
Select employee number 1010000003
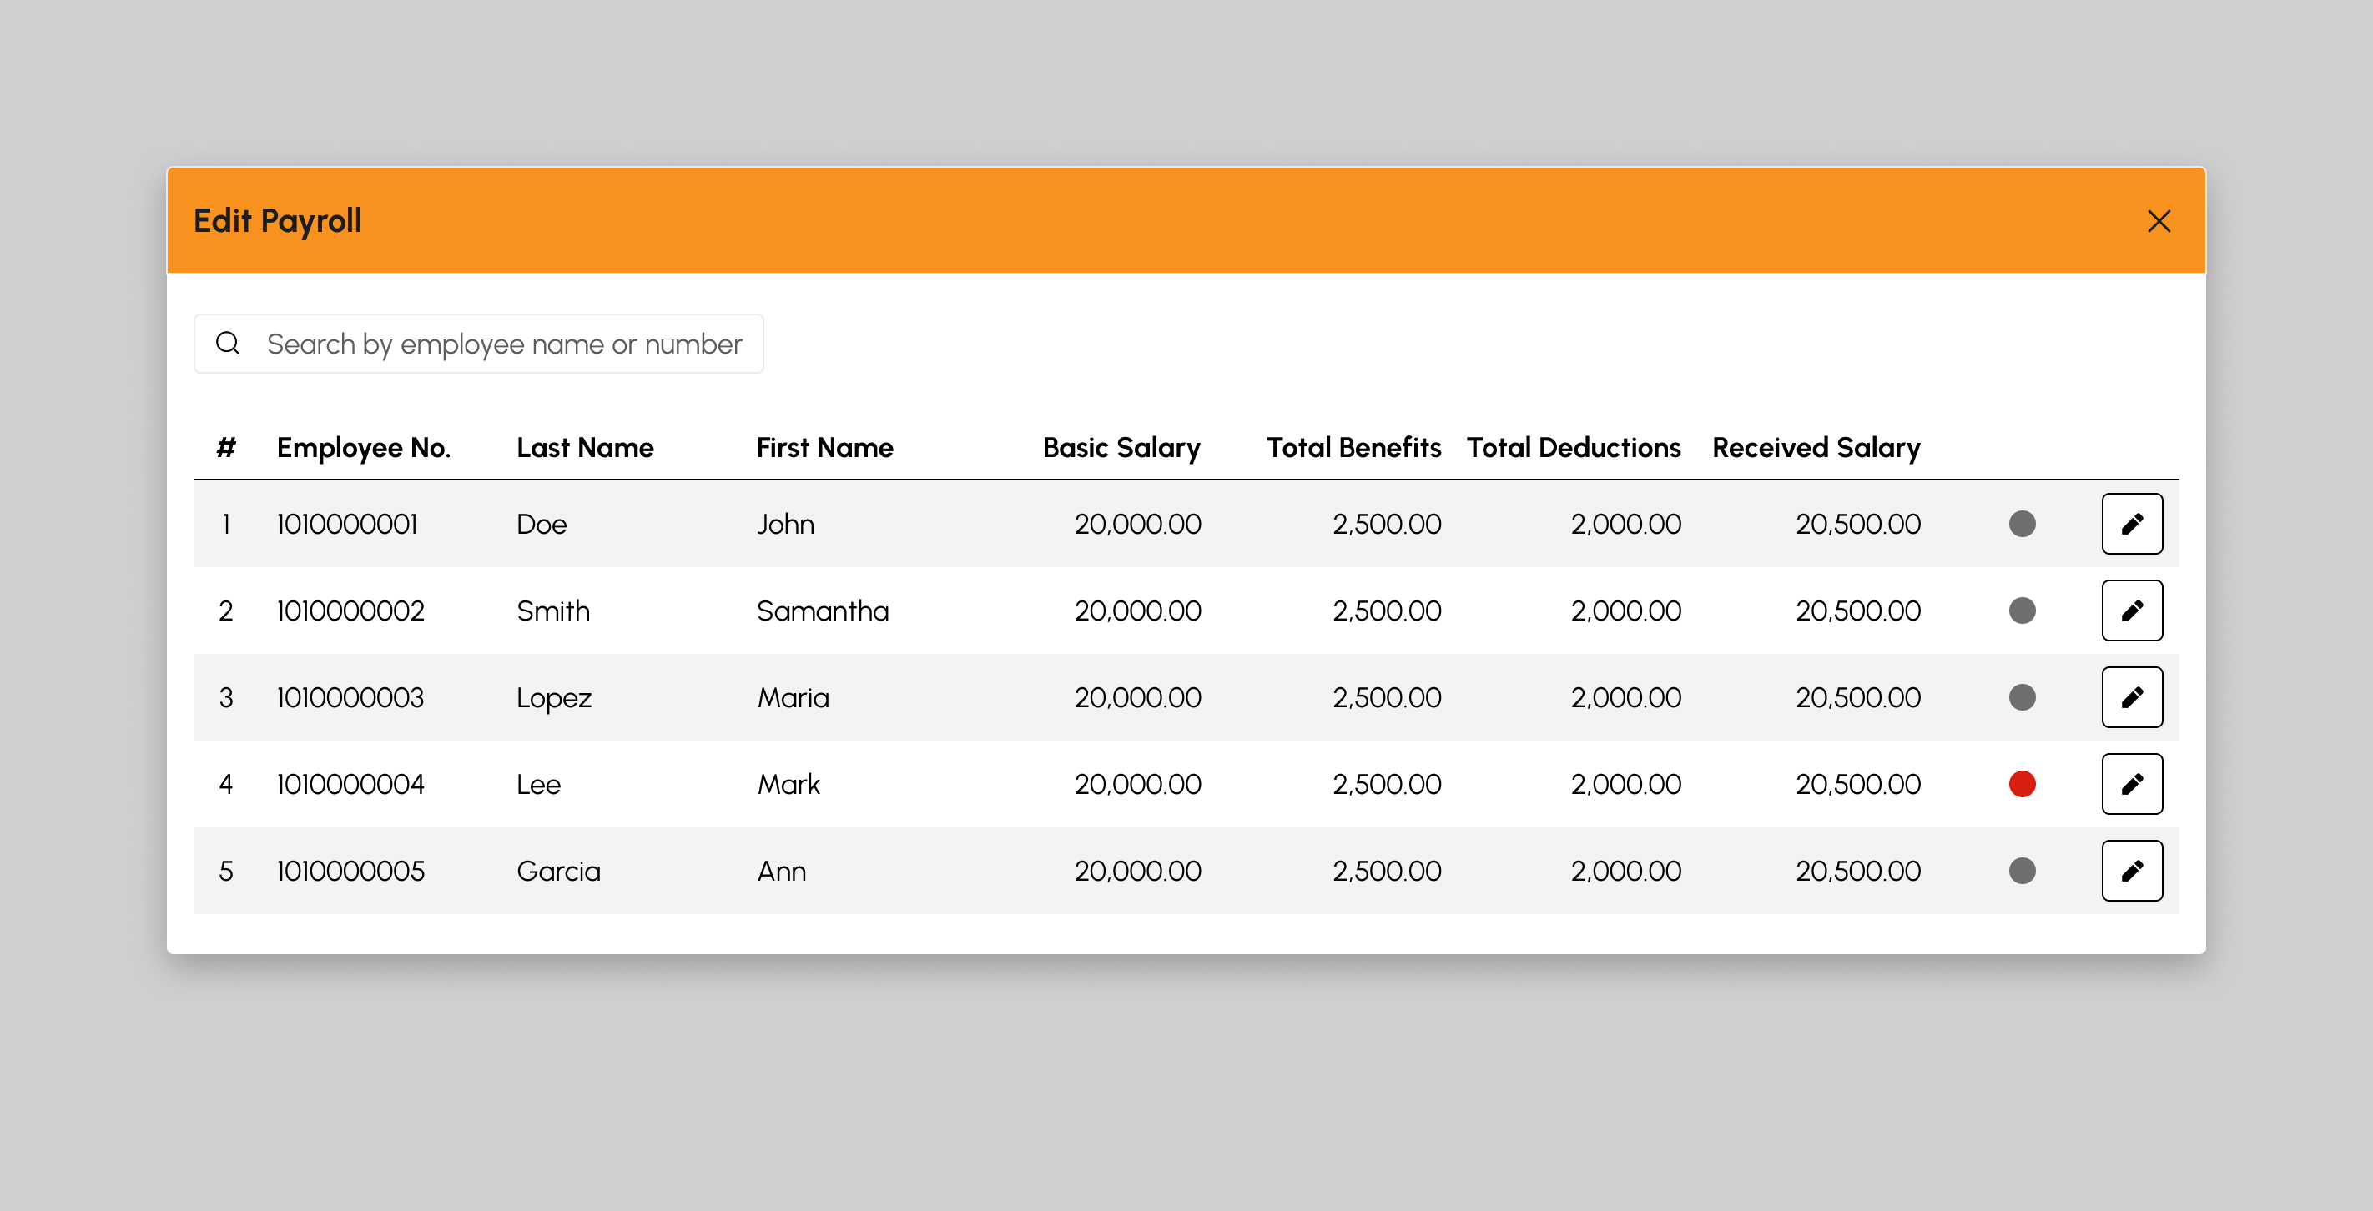pos(350,697)
